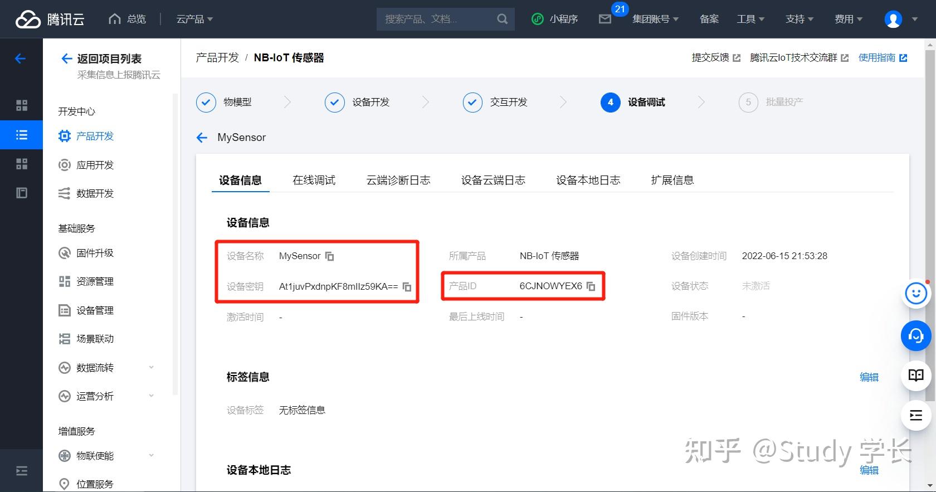Click the collapse panel floating button
Image resolution: width=936 pixels, height=492 pixels.
click(x=916, y=415)
